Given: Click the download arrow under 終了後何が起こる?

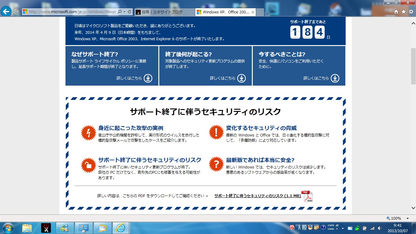Looking at the screenshot, I should pyautogui.click(x=241, y=78).
